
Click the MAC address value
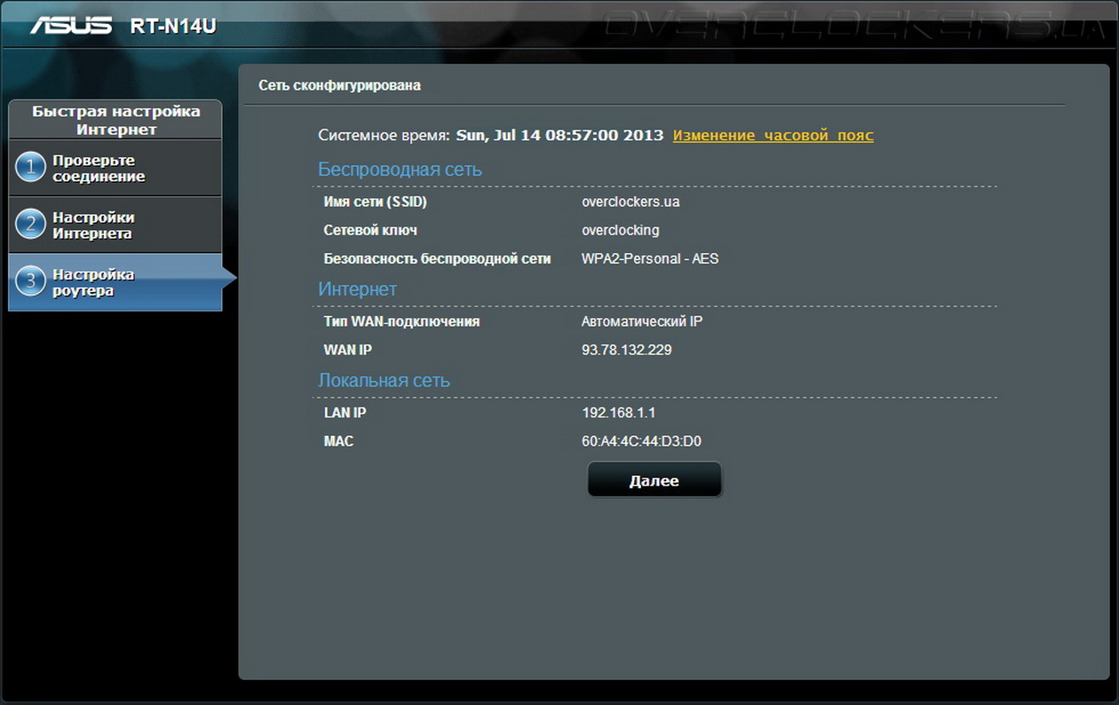641,441
